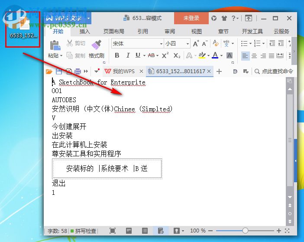
Task: Open the font size 小四 dropdown
Action: [188, 44]
